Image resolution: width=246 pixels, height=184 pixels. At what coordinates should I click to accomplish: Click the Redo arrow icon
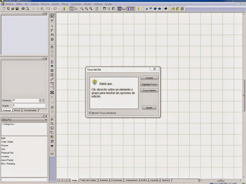pos(55,9)
